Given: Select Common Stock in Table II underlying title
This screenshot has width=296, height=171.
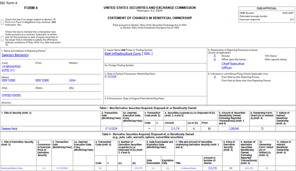Looking at the screenshot, I should tap(188, 168).
